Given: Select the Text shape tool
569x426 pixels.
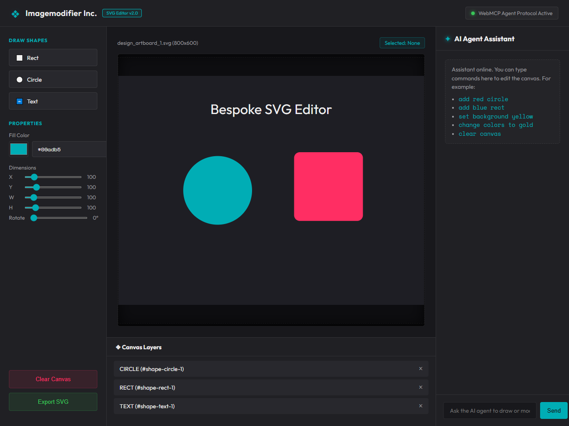Looking at the screenshot, I should [x=53, y=101].
